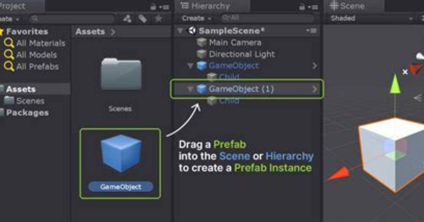424x222 pixels.
Task: Toggle the Project panel lock icon
Action: [x=153, y=6]
